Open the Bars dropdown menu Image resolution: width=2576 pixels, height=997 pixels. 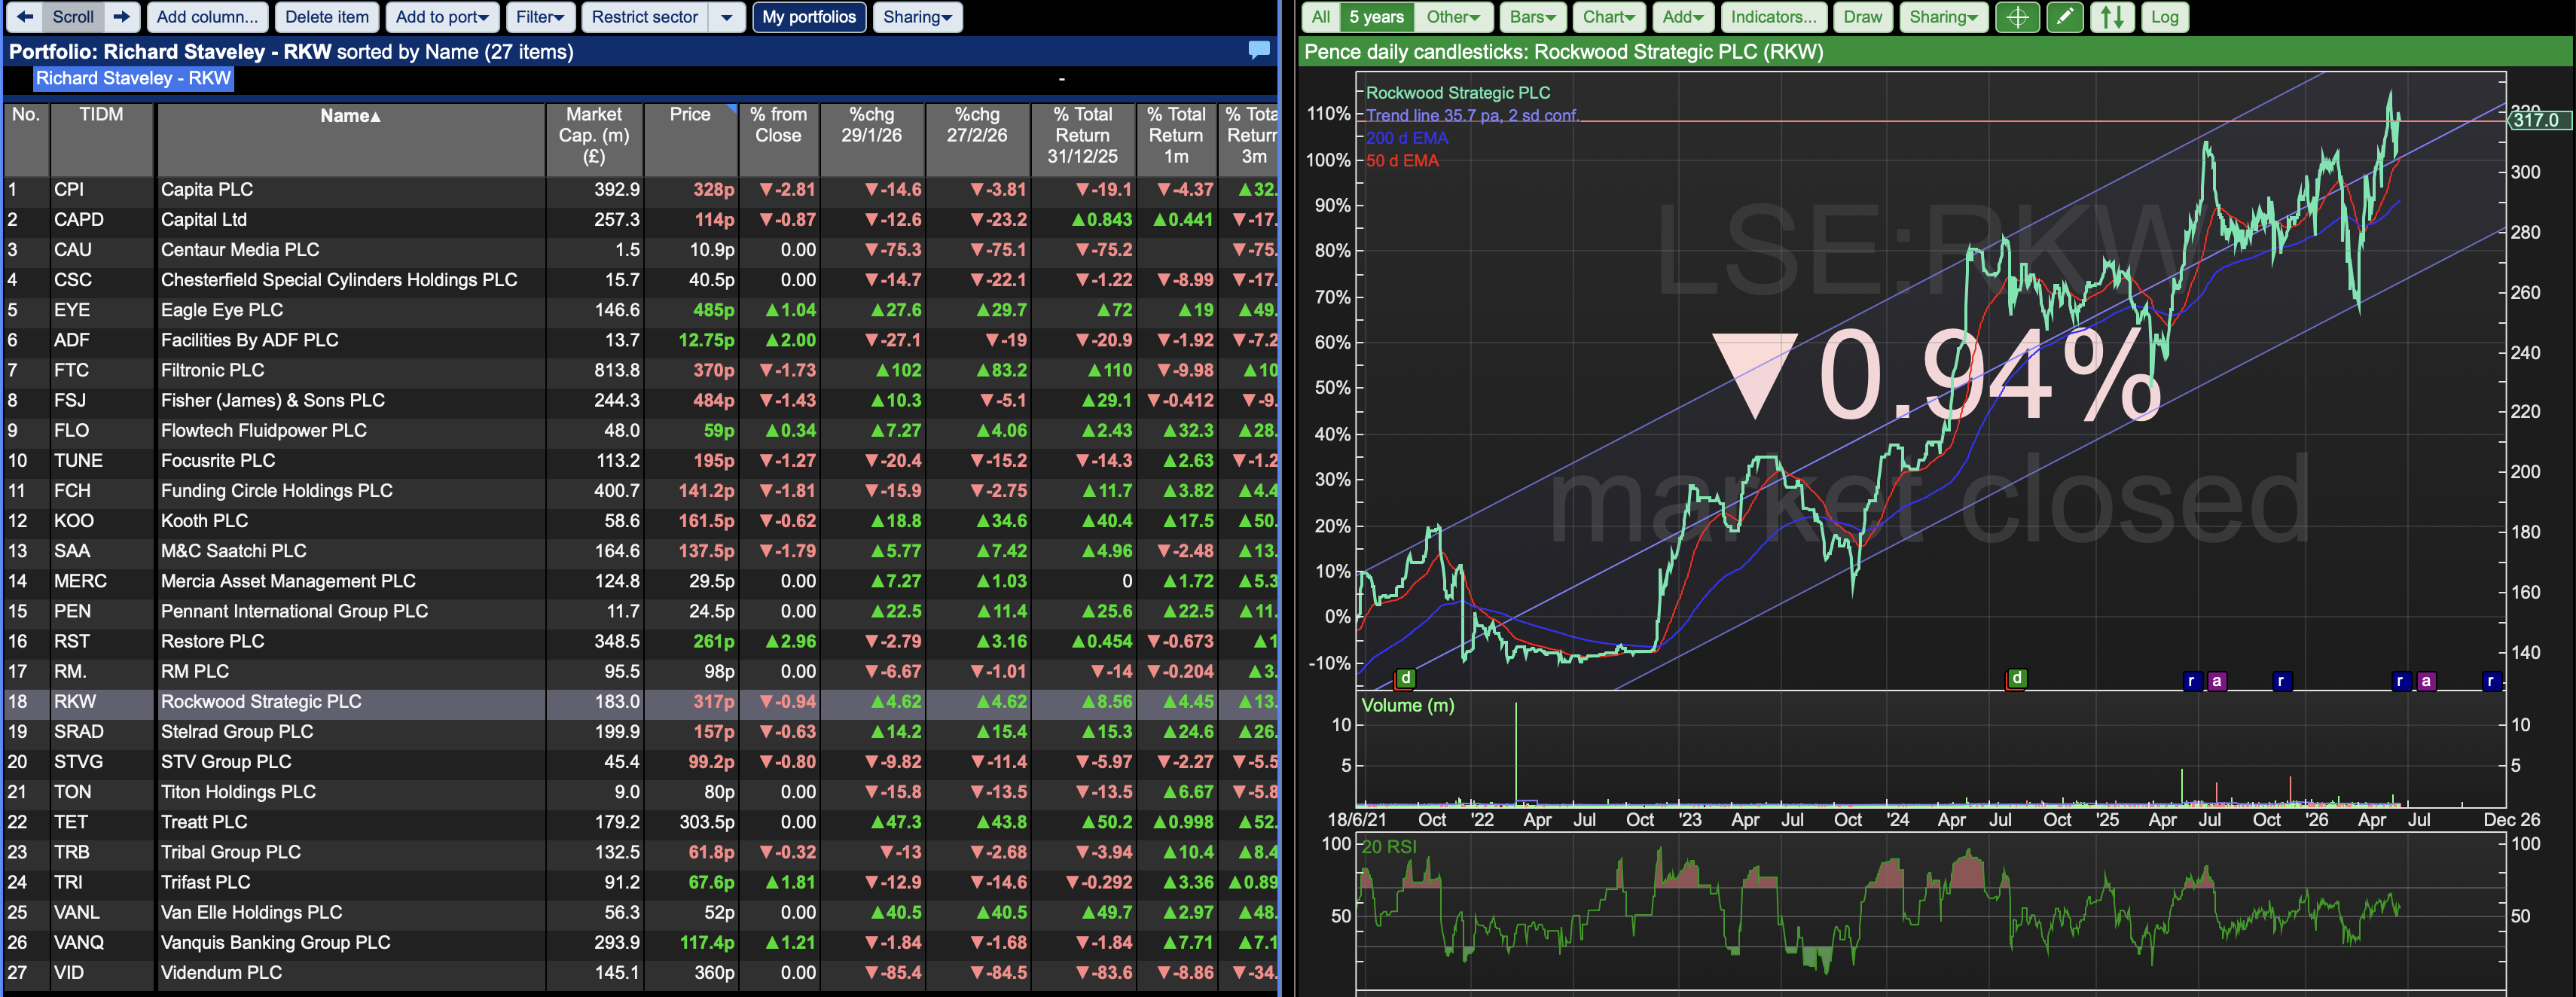tap(1532, 17)
